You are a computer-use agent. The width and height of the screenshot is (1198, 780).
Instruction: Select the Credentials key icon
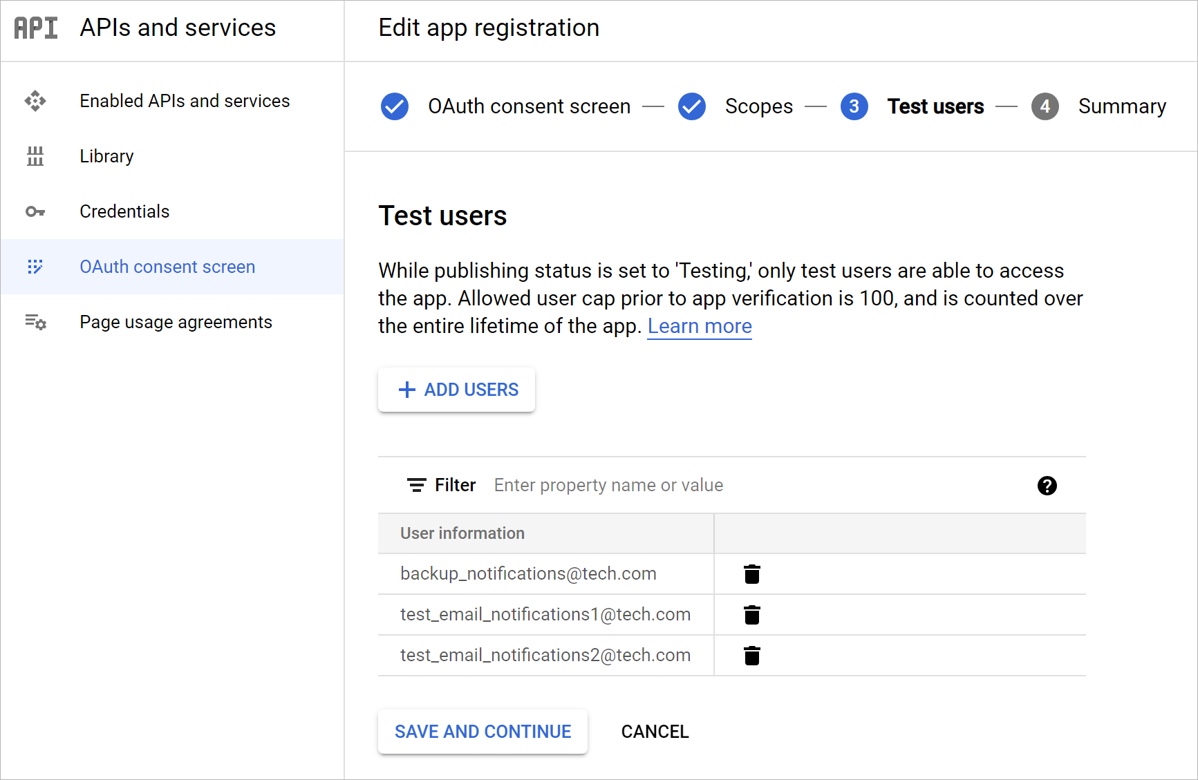click(35, 211)
